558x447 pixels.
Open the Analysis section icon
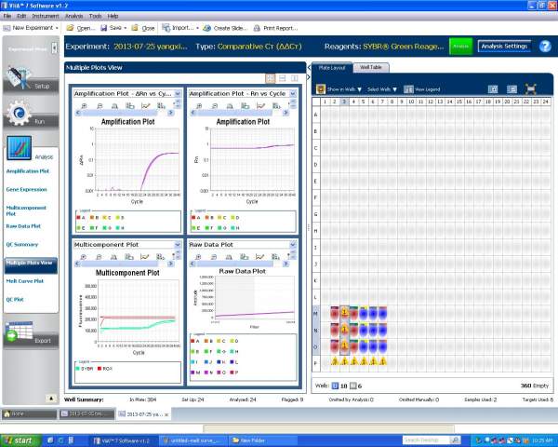20,147
